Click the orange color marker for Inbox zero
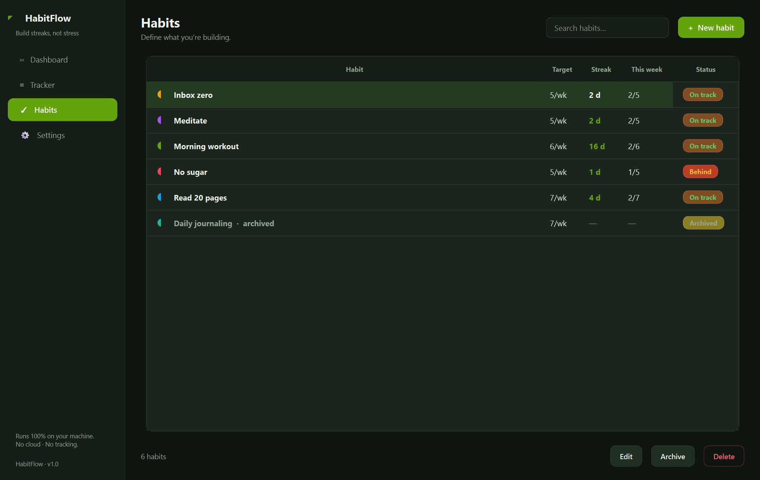This screenshot has height=480, width=760. coord(159,95)
